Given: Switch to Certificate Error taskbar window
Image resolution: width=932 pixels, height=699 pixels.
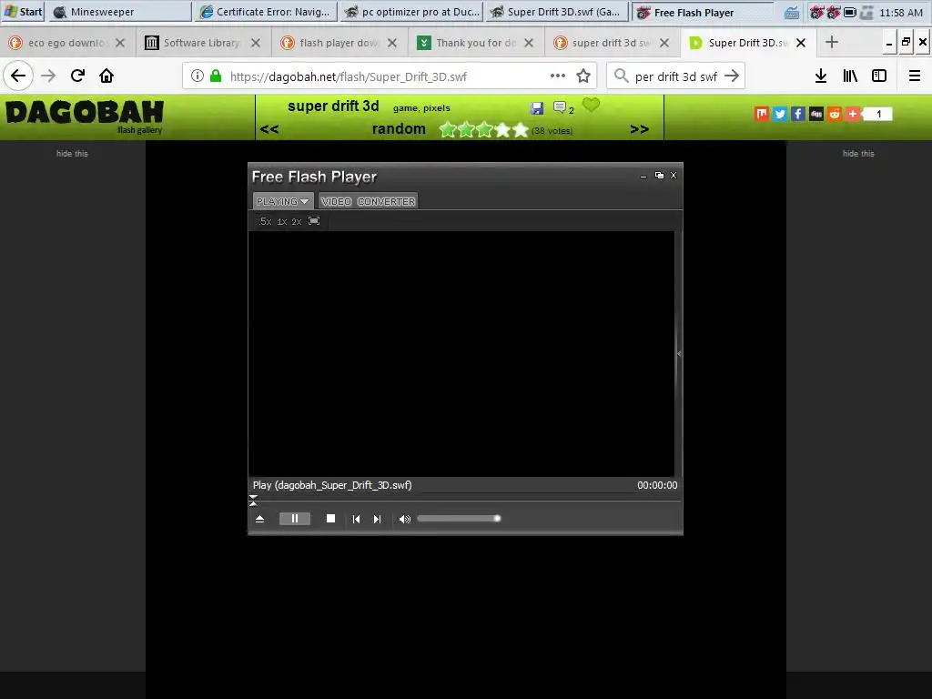Looking at the screenshot, I should pos(266,12).
